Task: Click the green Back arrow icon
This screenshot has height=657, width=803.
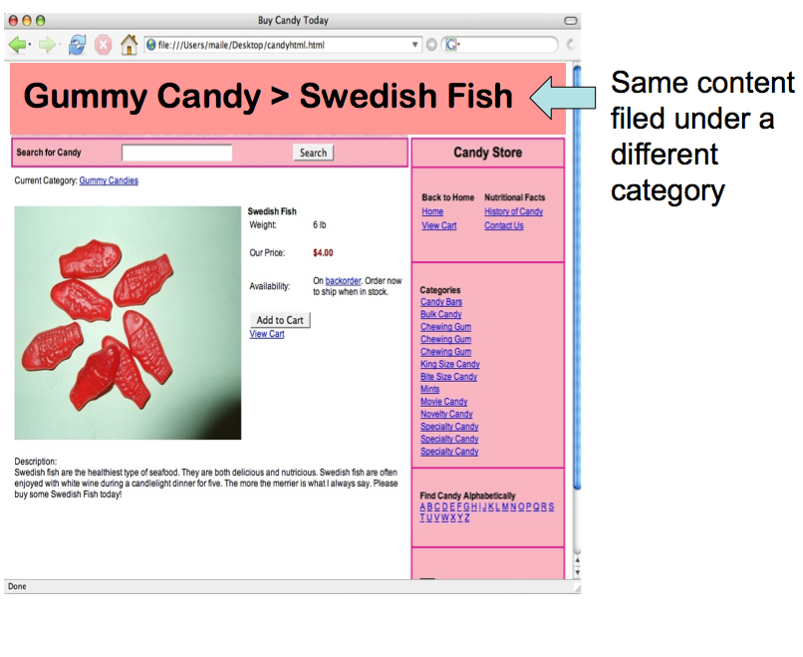Action: point(18,45)
